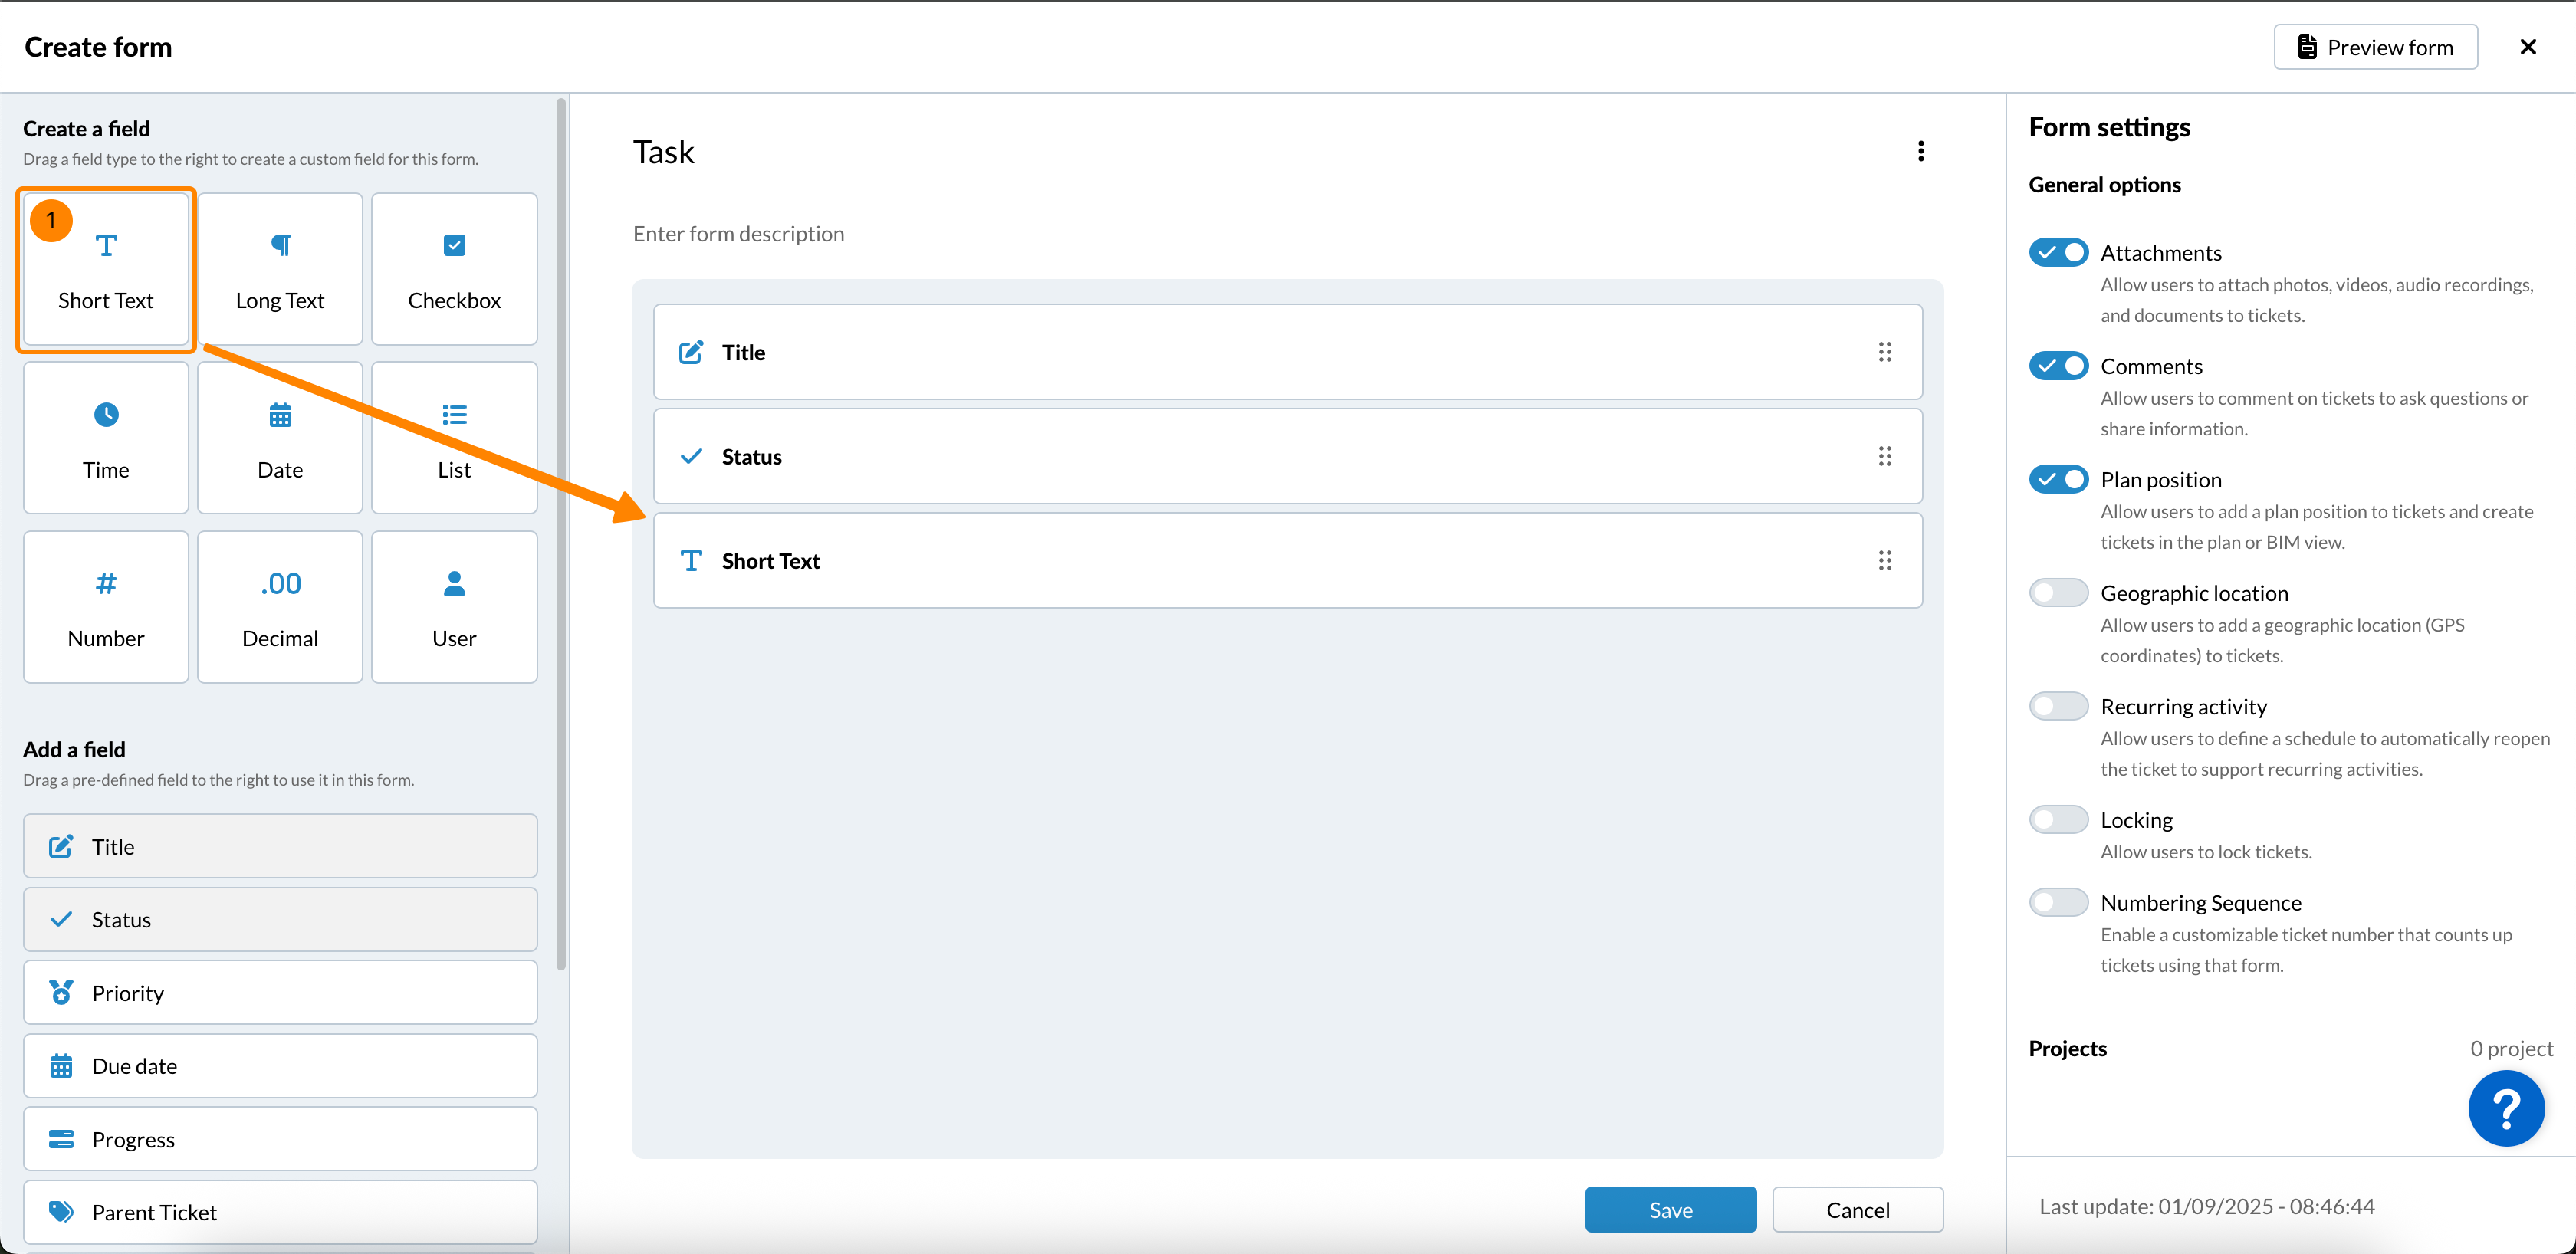
Task: Open the Preview form button
Action: (x=2375, y=47)
